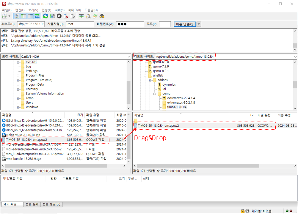Screen dimensions: 298x214
Task: Toggle message log display
Action: click(x=17, y=16)
